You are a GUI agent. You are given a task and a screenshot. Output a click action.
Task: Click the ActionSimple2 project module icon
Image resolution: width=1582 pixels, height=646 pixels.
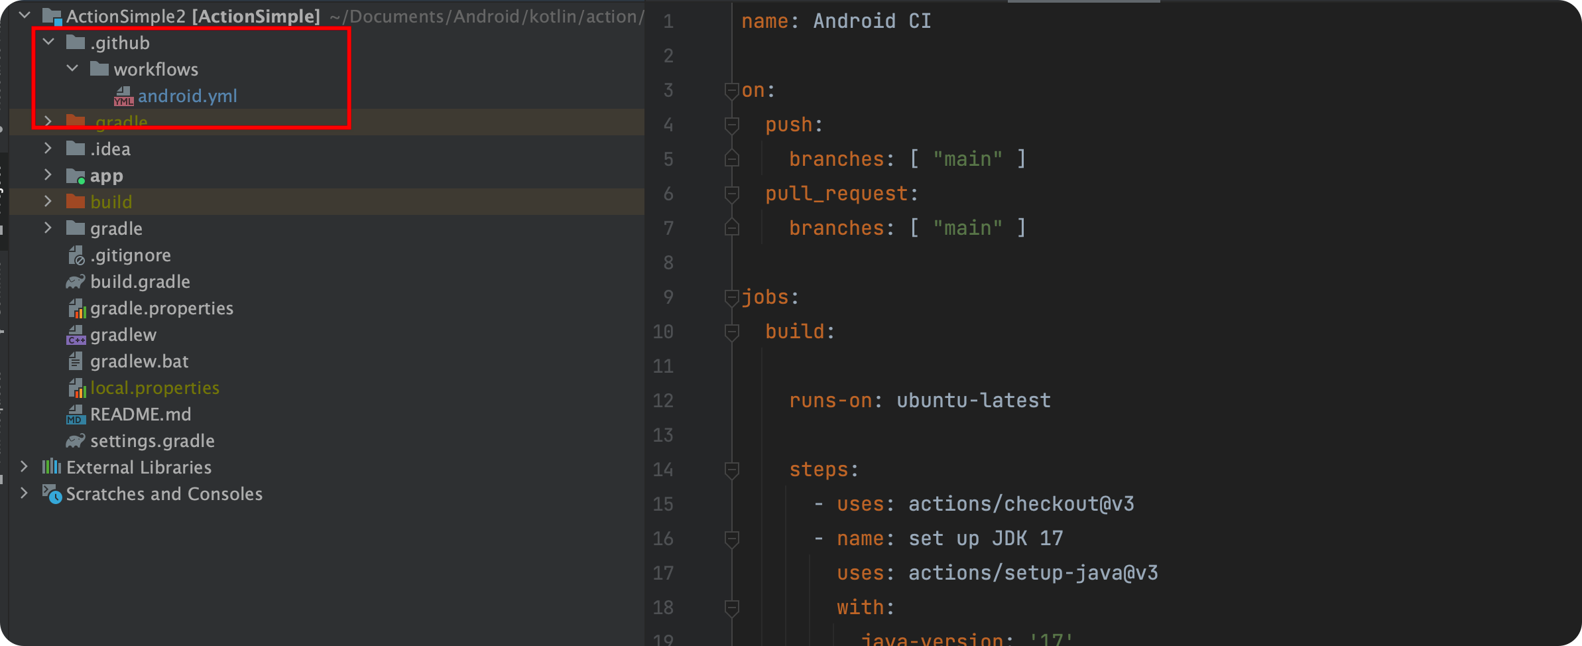click(52, 17)
